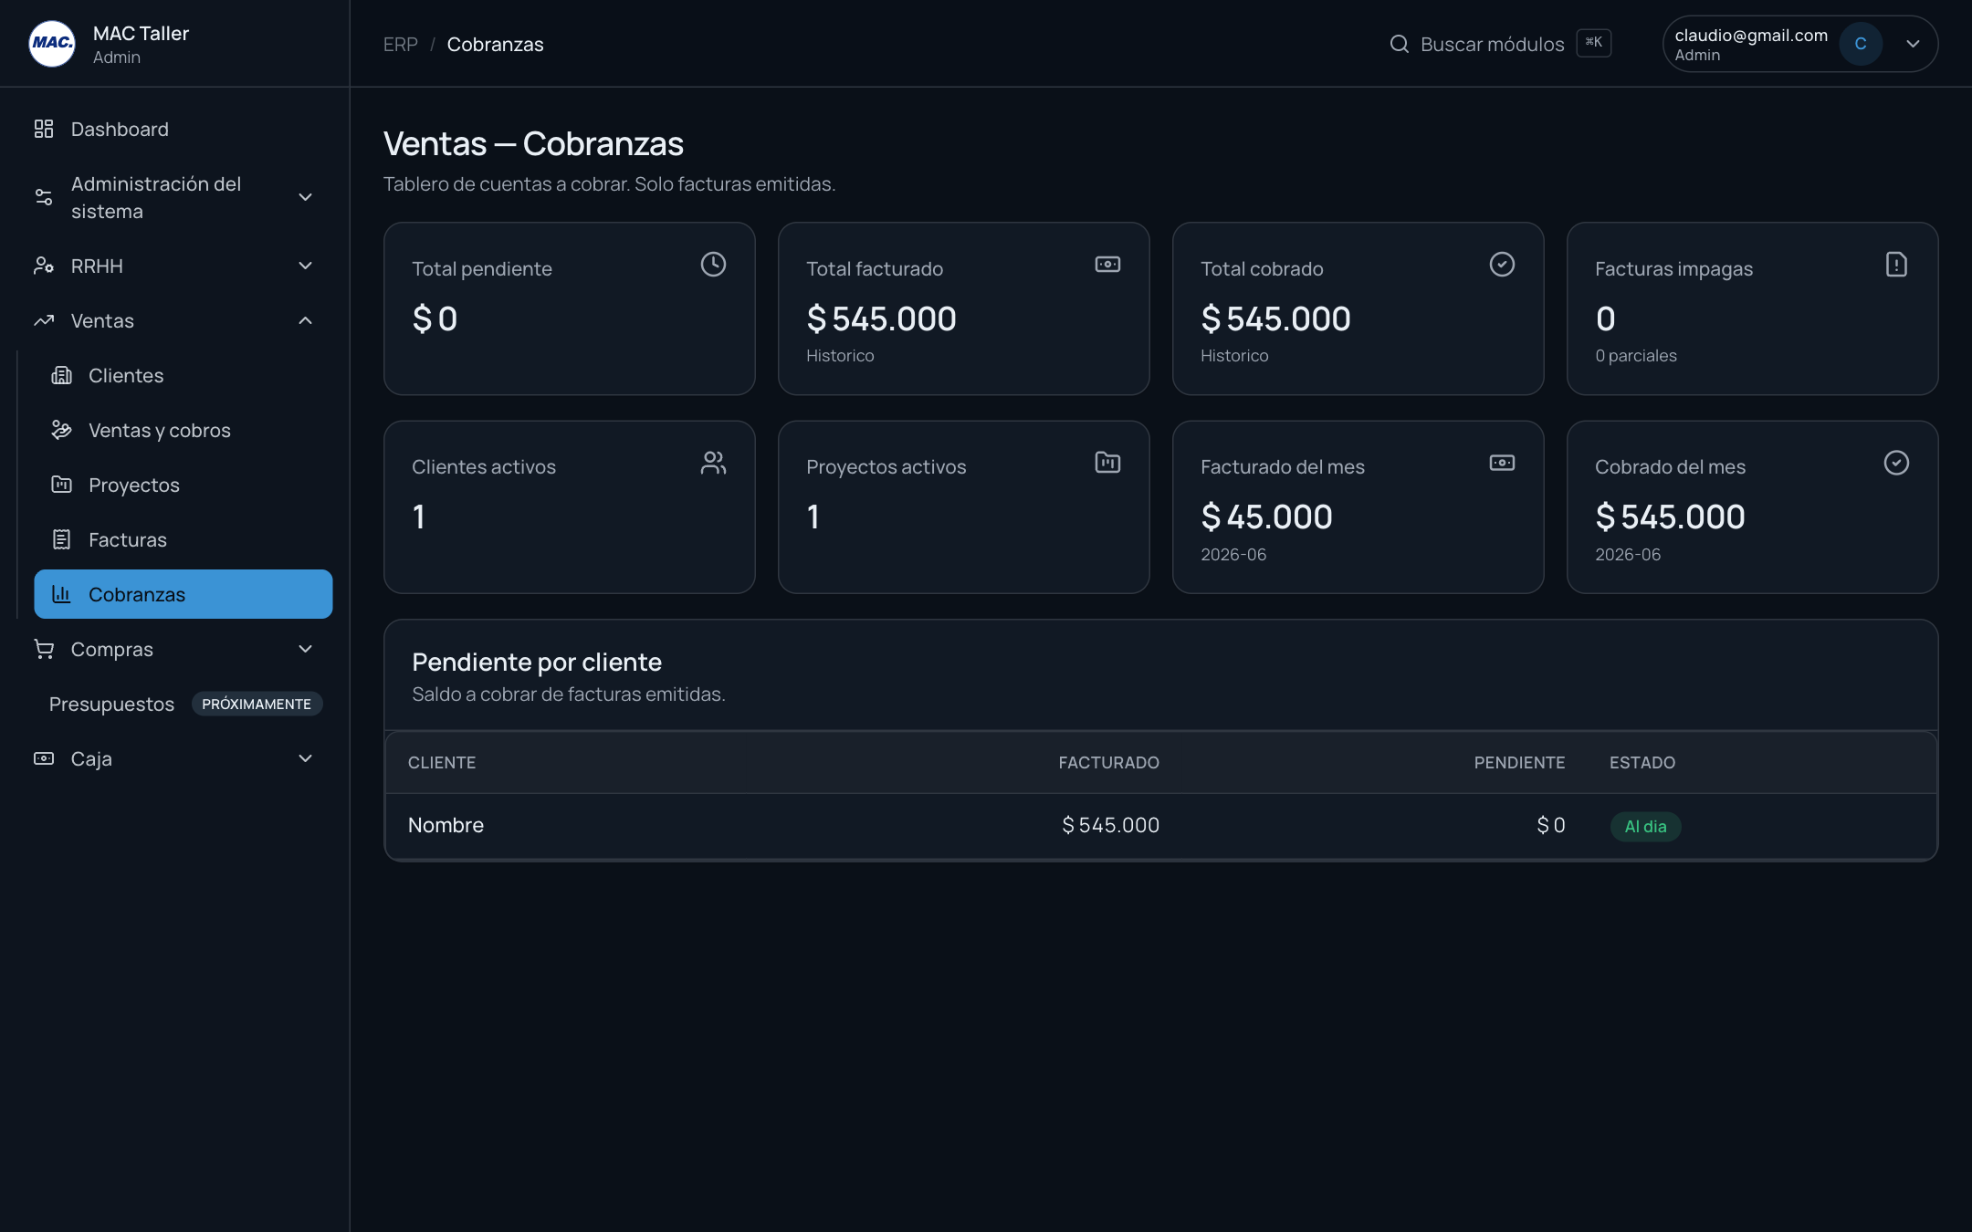The height and width of the screenshot is (1232, 1972).
Task: Click the MAC Taller logo
Action: [52, 44]
